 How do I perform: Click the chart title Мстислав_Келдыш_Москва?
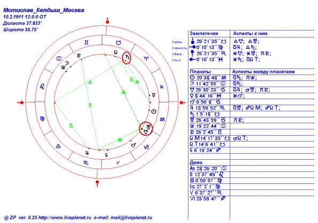[43, 10]
